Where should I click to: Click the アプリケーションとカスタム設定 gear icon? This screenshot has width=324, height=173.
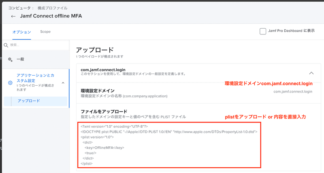[10, 83]
